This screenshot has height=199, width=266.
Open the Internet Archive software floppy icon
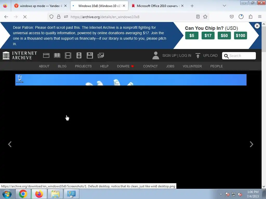pyautogui.click(x=90, y=55)
